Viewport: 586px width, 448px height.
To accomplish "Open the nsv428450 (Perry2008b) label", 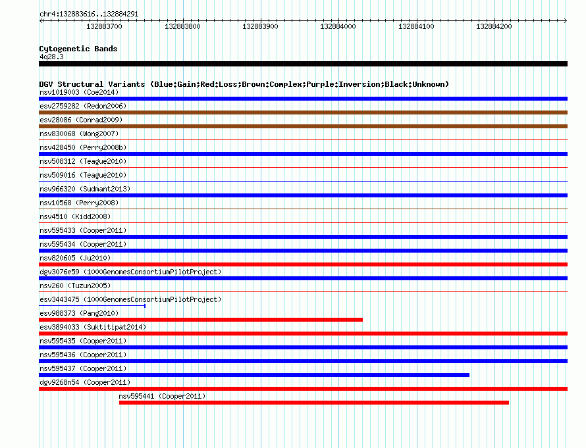I will pos(83,147).
